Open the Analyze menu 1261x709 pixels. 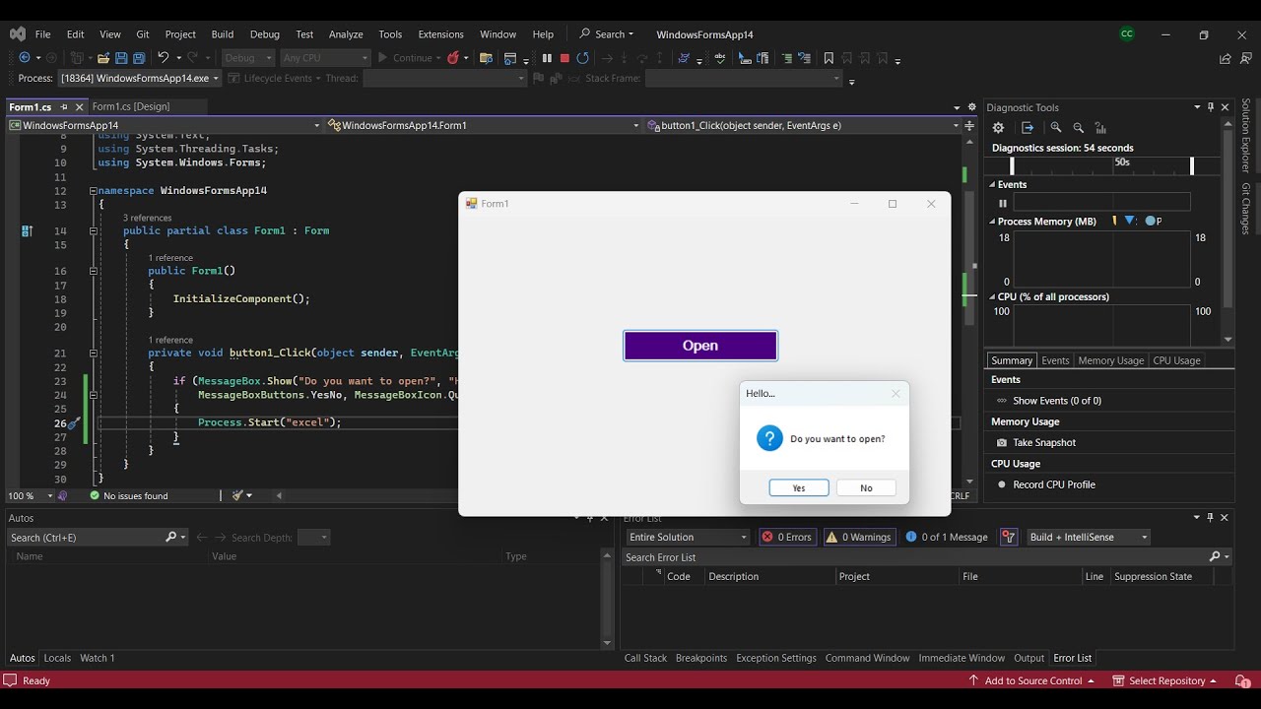[x=346, y=34]
